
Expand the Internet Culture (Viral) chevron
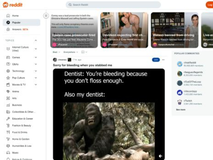point(36,49)
